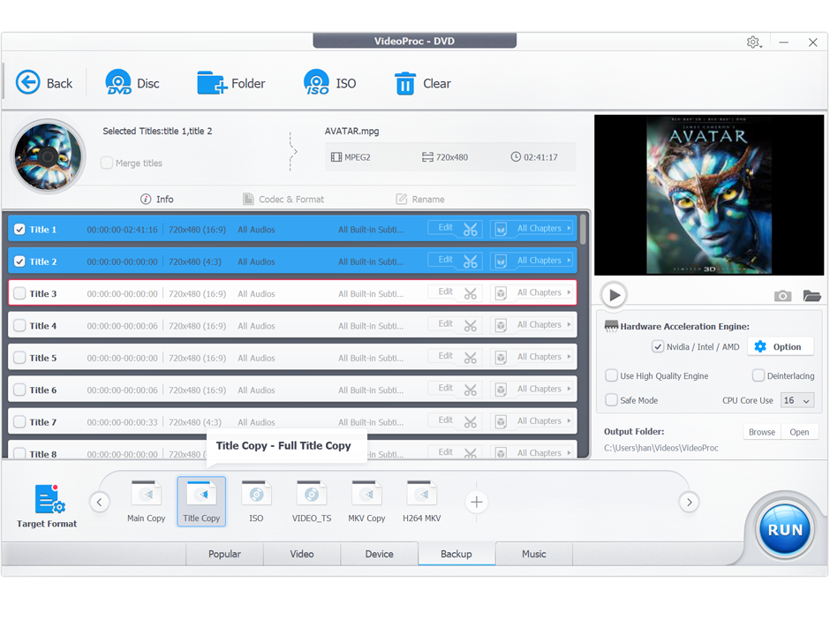The width and height of the screenshot is (830, 636).
Task: Open Info for the selected title
Action: click(156, 199)
